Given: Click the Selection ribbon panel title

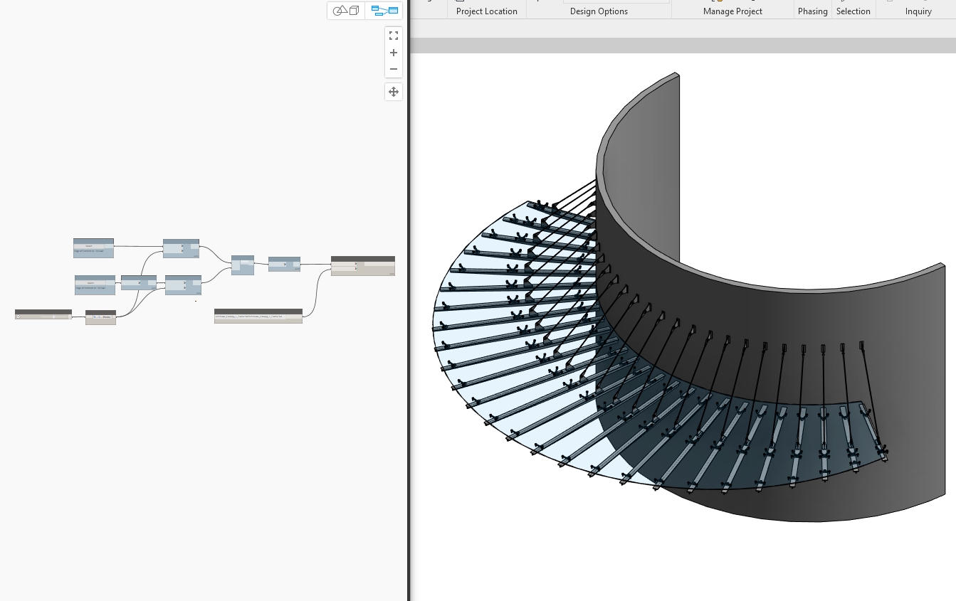Looking at the screenshot, I should click(x=853, y=11).
